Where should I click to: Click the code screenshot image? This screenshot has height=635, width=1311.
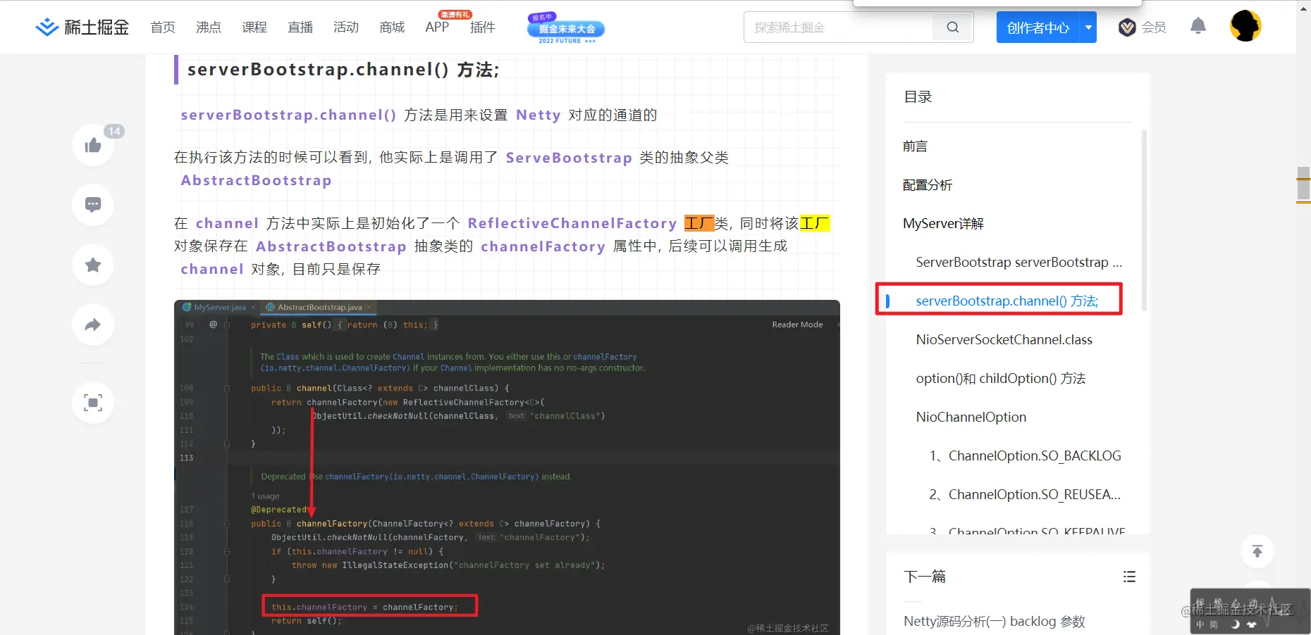(507, 467)
